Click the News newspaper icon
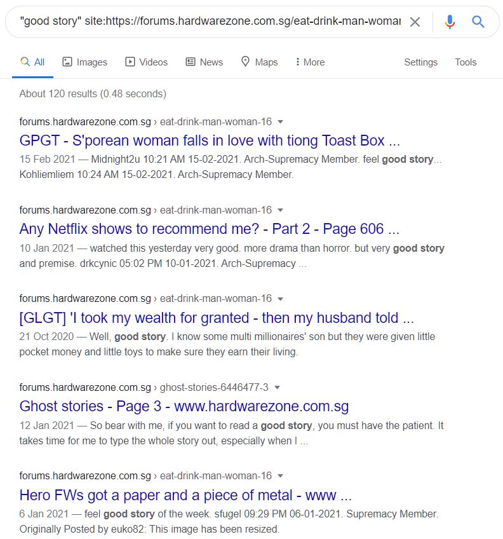The width and height of the screenshot is (503, 539). [x=191, y=62]
